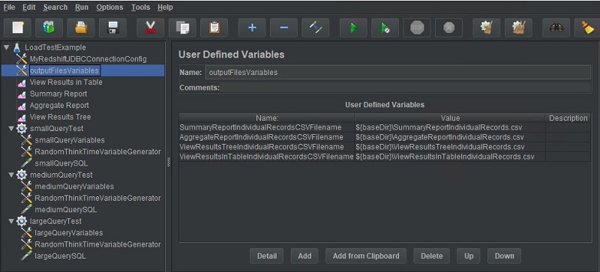Image resolution: width=600 pixels, height=272 pixels.
Task: Click the Name input field
Action: coord(398,72)
